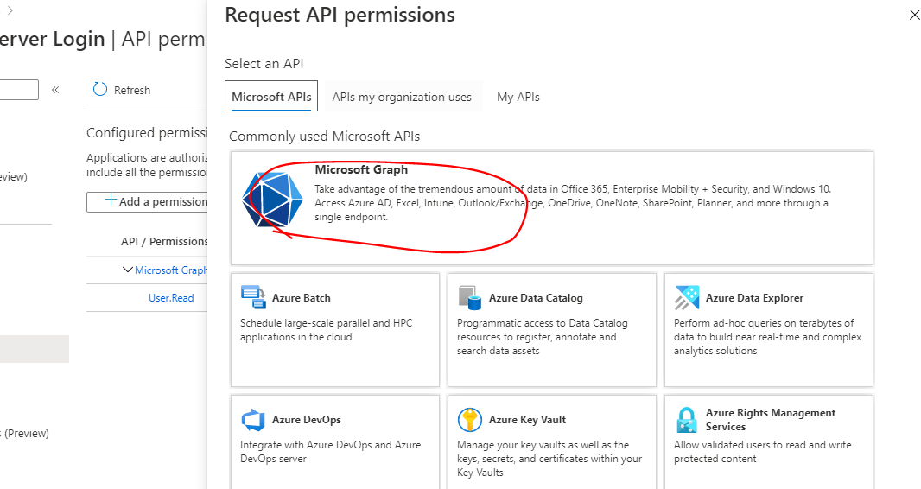
Task: Open the User.Read permission link
Action: 171,297
